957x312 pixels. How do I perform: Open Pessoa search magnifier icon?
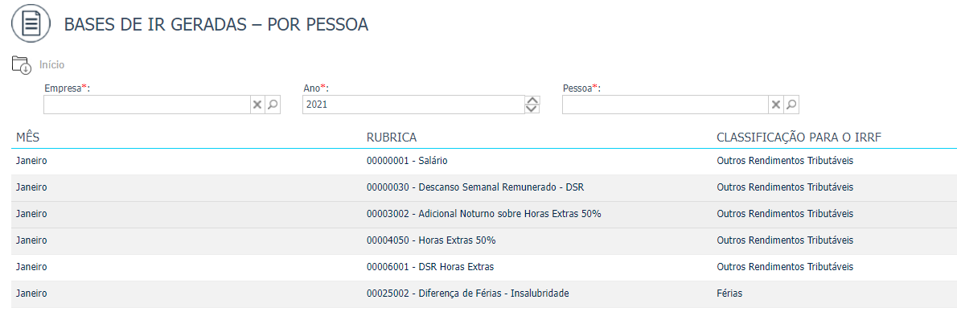[x=791, y=105]
